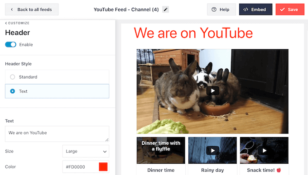
Task: Select the Standard header style radio
Action: 12,77
